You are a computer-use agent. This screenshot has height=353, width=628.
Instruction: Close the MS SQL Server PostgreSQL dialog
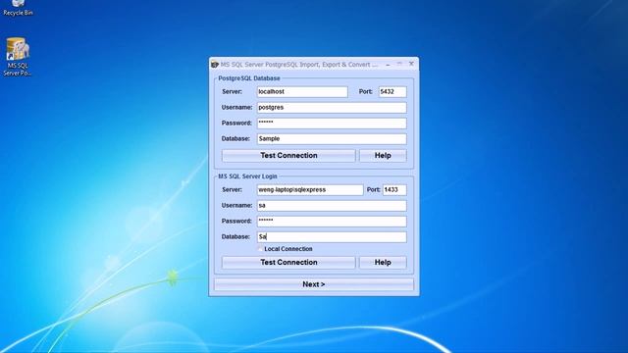[x=411, y=64]
